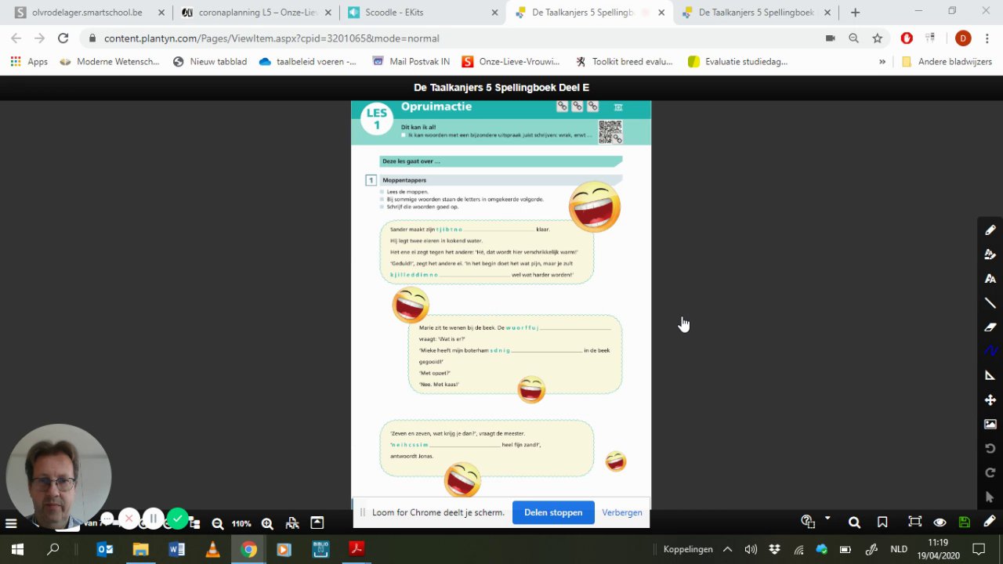Zoom out with the minus magnifier
Image resolution: width=1003 pixels, height=564 pixels.
click(x=218, y=523)
